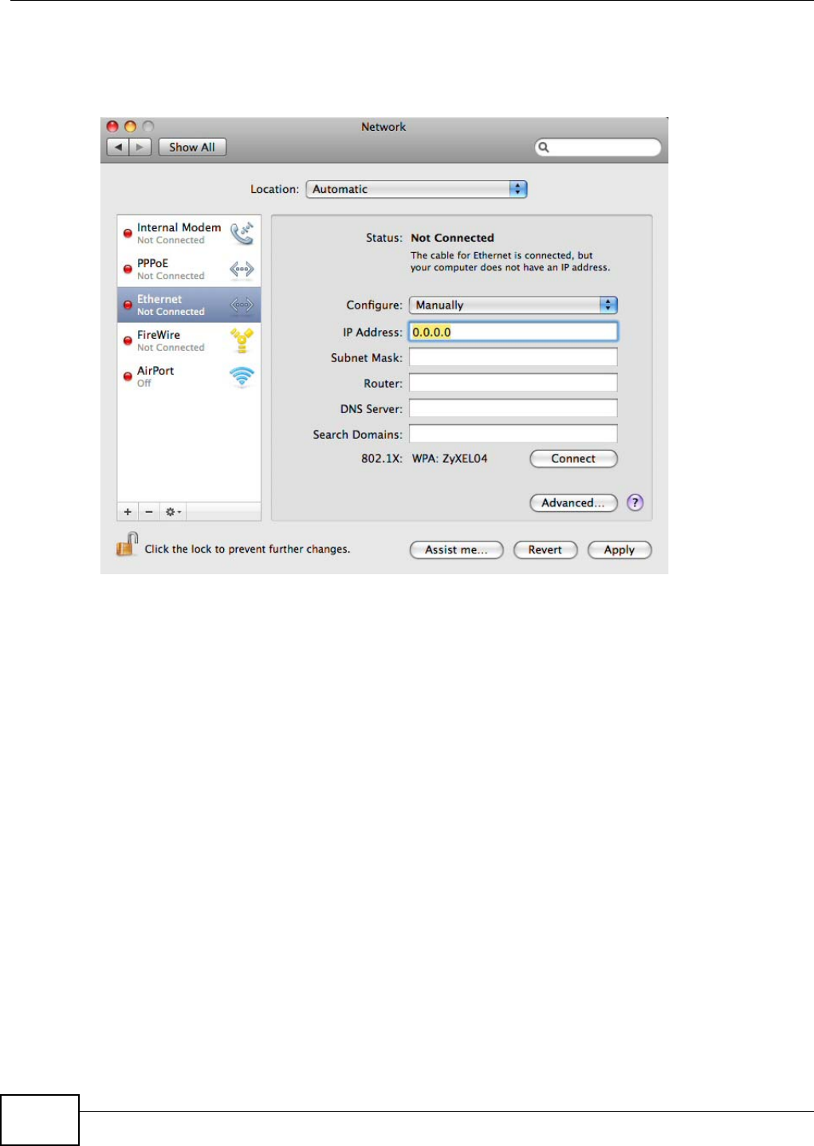The width and height of the screenshot is (814, 1146).
Task: Apply the network changes
Action: pos(619,549)
